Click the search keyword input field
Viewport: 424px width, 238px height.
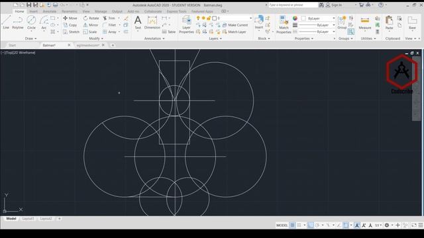click(x=293, y=5)
